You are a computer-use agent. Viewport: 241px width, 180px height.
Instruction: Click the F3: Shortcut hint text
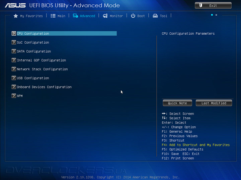173,140
